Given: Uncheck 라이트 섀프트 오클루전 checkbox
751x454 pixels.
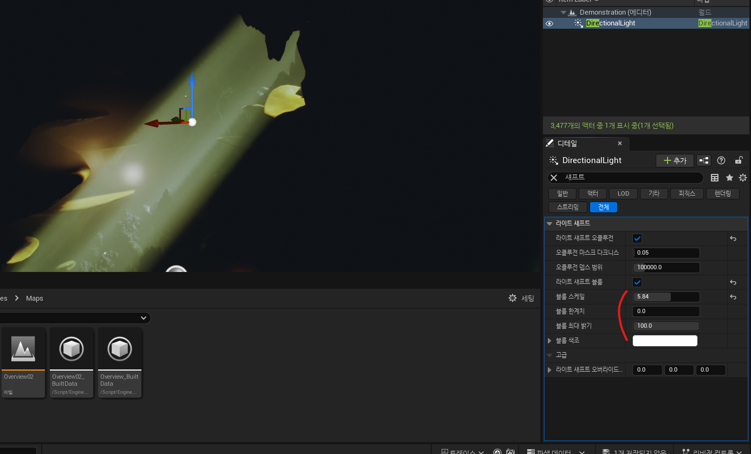Looking at the screenshot, I should (x=637, y=238).
